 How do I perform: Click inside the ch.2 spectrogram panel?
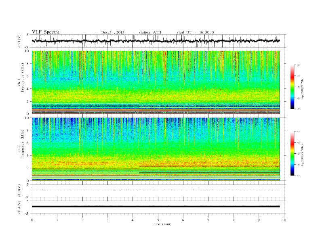coord(156,149)
